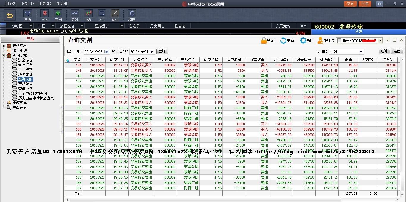Click the 刷新 refresh icon in query panel
Image resolution: width=406 pixels, height=202 pixels.
click(x=283, y=40)
